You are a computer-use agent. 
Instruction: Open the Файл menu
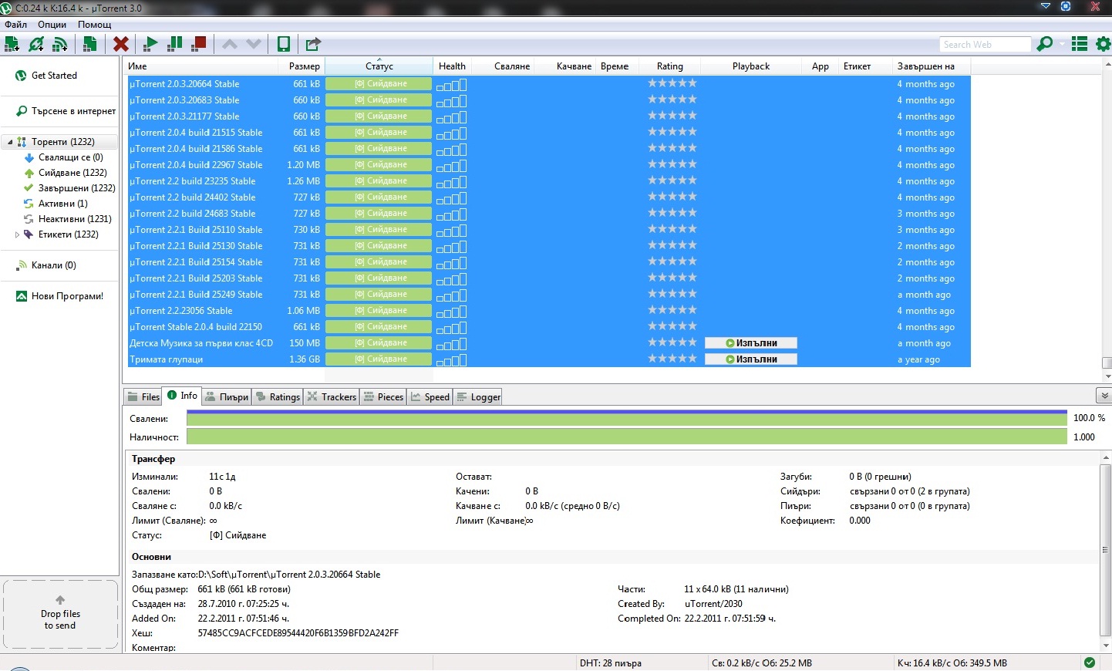click(x=15, y=25)
